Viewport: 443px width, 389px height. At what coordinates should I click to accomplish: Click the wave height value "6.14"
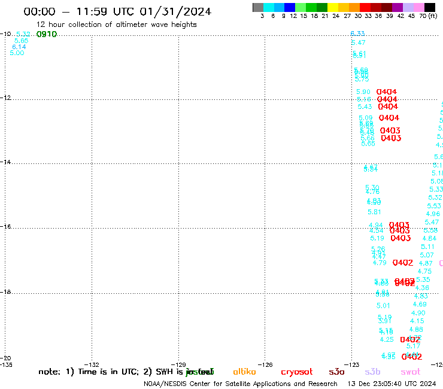click(x=19, y=47)
